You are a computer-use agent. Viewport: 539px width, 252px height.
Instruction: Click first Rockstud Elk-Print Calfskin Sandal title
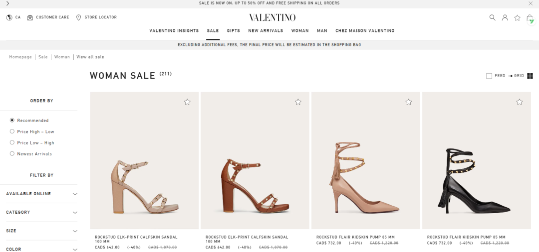click(x=136, y=240)
